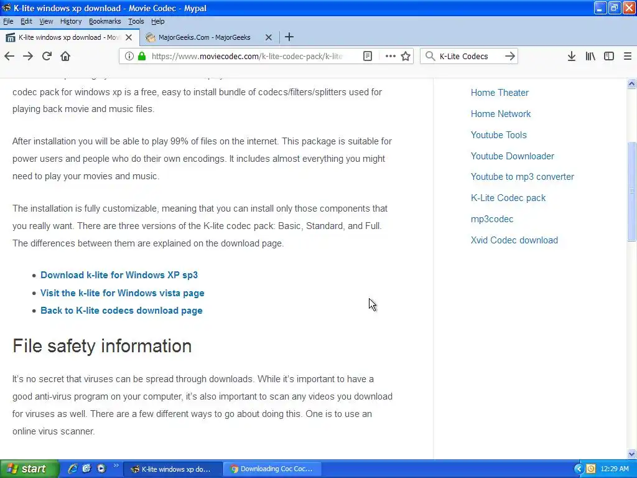
Task: Open the Edit menu
Action: 26,21
